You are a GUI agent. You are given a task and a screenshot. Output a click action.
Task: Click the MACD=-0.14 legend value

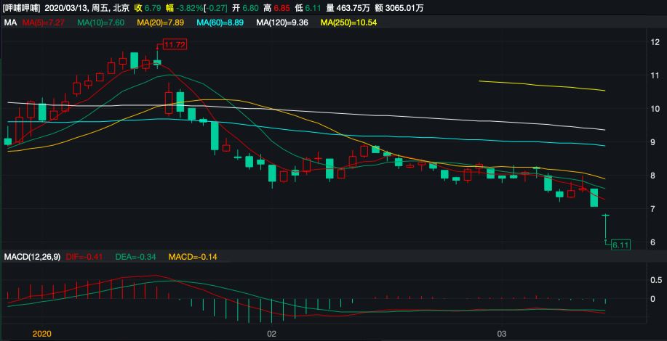192,257
